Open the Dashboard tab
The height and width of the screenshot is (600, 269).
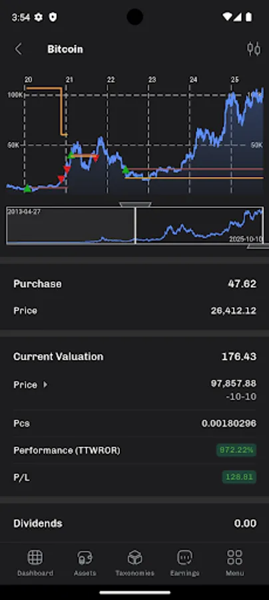[x=35, y=563]
